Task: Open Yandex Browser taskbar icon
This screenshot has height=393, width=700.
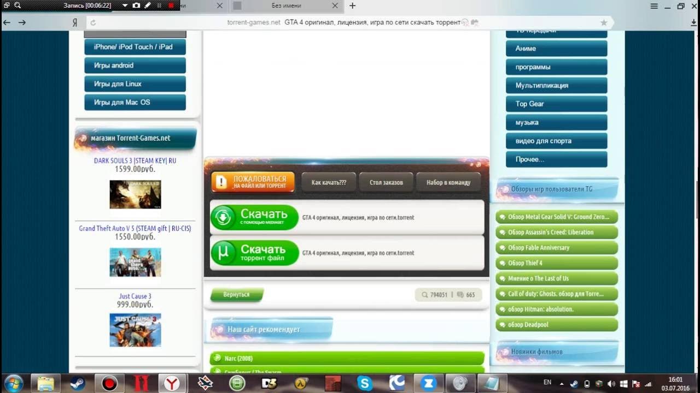Action: click(x=173, y=383)
